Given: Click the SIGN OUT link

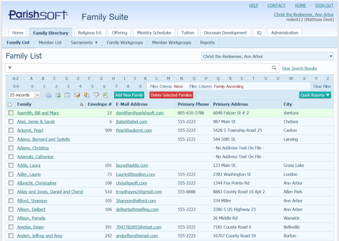Looking at the screenshot, I should click(x=324, y=6).
